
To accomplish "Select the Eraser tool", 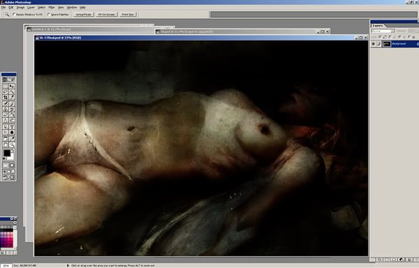I will (x=6, y=115).
